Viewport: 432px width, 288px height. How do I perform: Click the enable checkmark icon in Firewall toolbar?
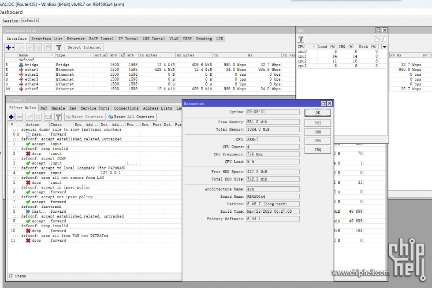point(30,117)
